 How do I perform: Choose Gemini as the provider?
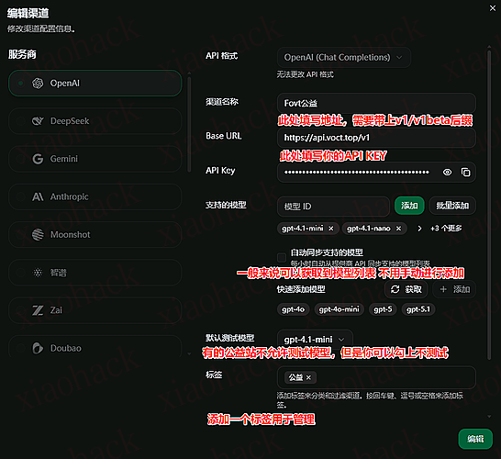click(x=95, y=159)
